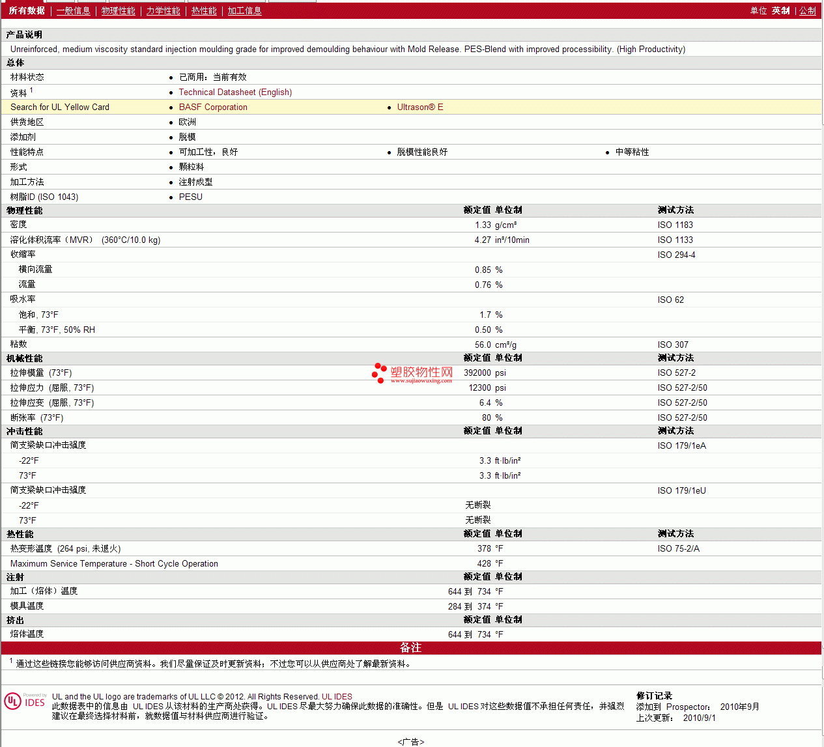
Task: Switch to the 加工信息 tab
Action: [x=244, y=10]
